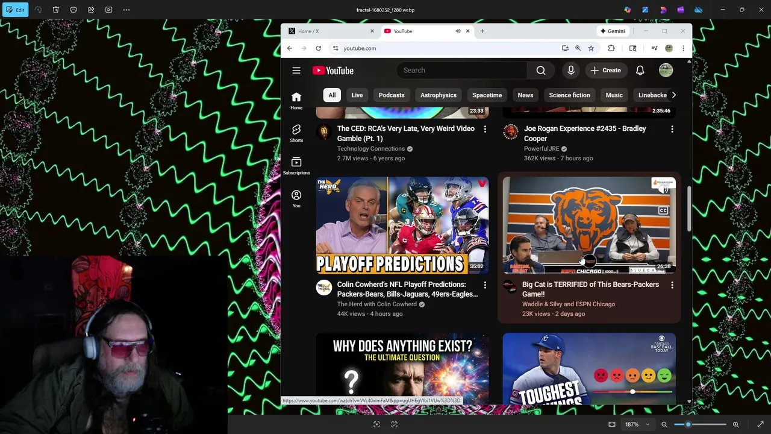The image size is (771, 434).
Task: Reload the page with refresh icon
Action: (x=318, y=48)
